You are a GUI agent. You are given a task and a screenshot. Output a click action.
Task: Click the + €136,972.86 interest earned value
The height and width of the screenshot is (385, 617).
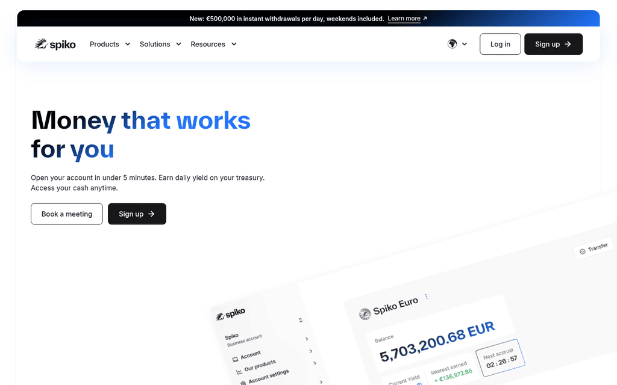[453, 377]
